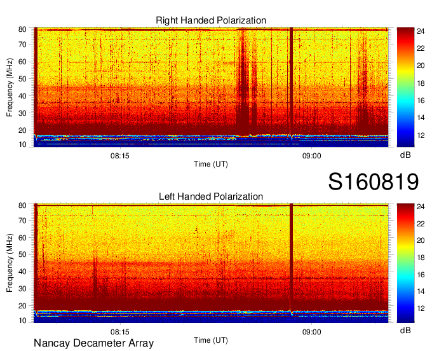Screen dimensions: 432x351
Task: Click the 08:15 tick label under bottom plot
Action: click(x=120, y=332)
